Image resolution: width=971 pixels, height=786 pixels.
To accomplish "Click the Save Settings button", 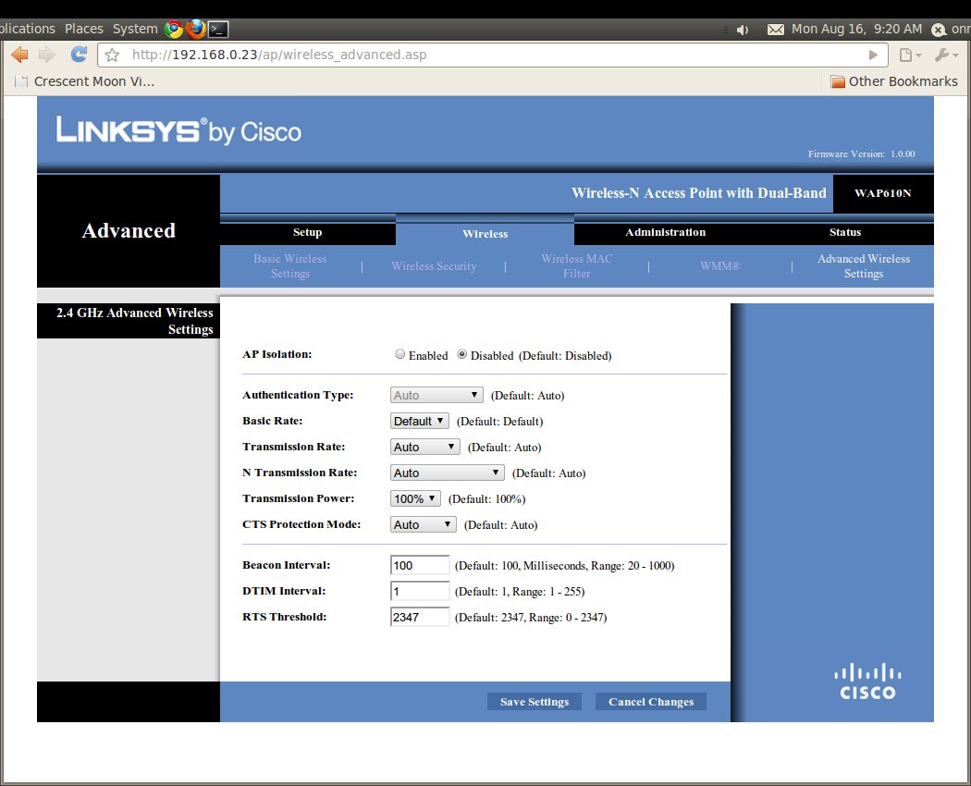I will pos(535,702).
